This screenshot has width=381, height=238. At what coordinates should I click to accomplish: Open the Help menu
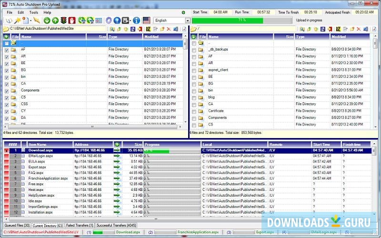(x=47, y=12)
